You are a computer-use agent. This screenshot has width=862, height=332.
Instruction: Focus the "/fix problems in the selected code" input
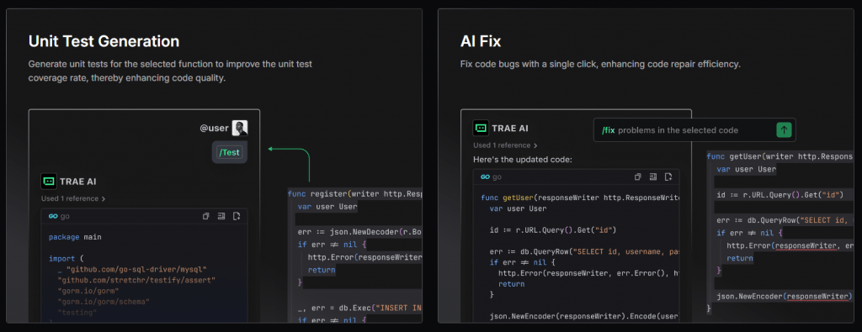694,130
